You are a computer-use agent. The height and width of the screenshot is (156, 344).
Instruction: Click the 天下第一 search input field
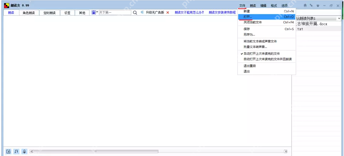click(x=115, y=13)
